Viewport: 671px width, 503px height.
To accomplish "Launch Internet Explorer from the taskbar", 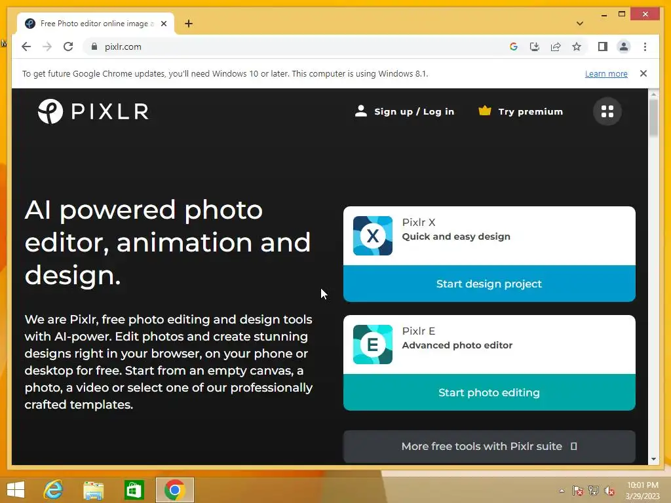I will coord(54,490).
